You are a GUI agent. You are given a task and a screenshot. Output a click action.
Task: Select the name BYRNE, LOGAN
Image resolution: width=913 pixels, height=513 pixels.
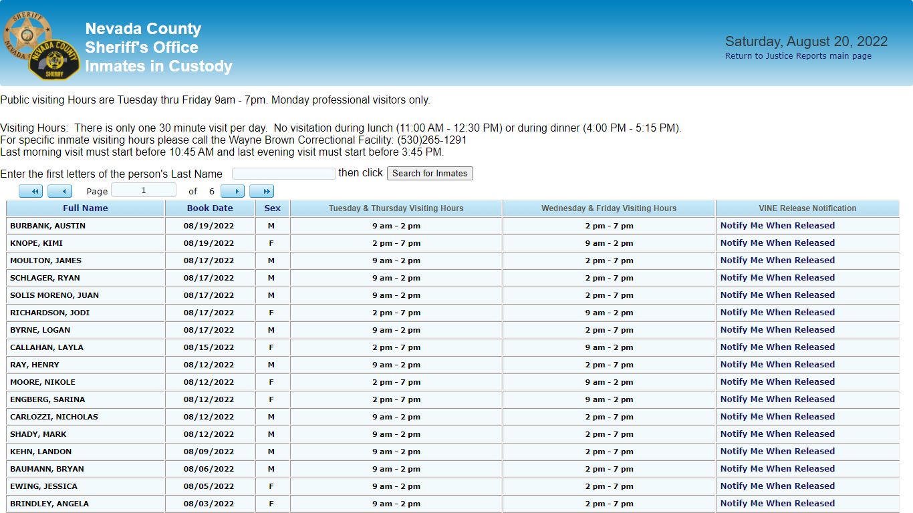coord(40,330)
